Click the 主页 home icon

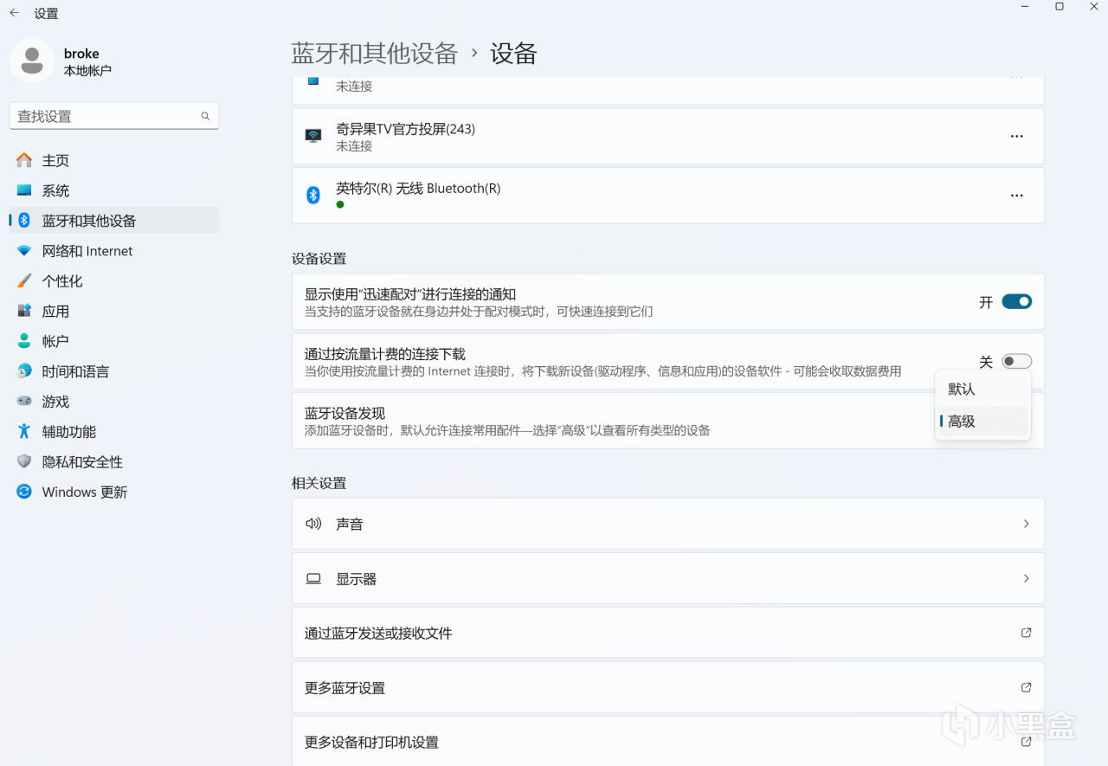pyautogui.click(x=24, y=160)
